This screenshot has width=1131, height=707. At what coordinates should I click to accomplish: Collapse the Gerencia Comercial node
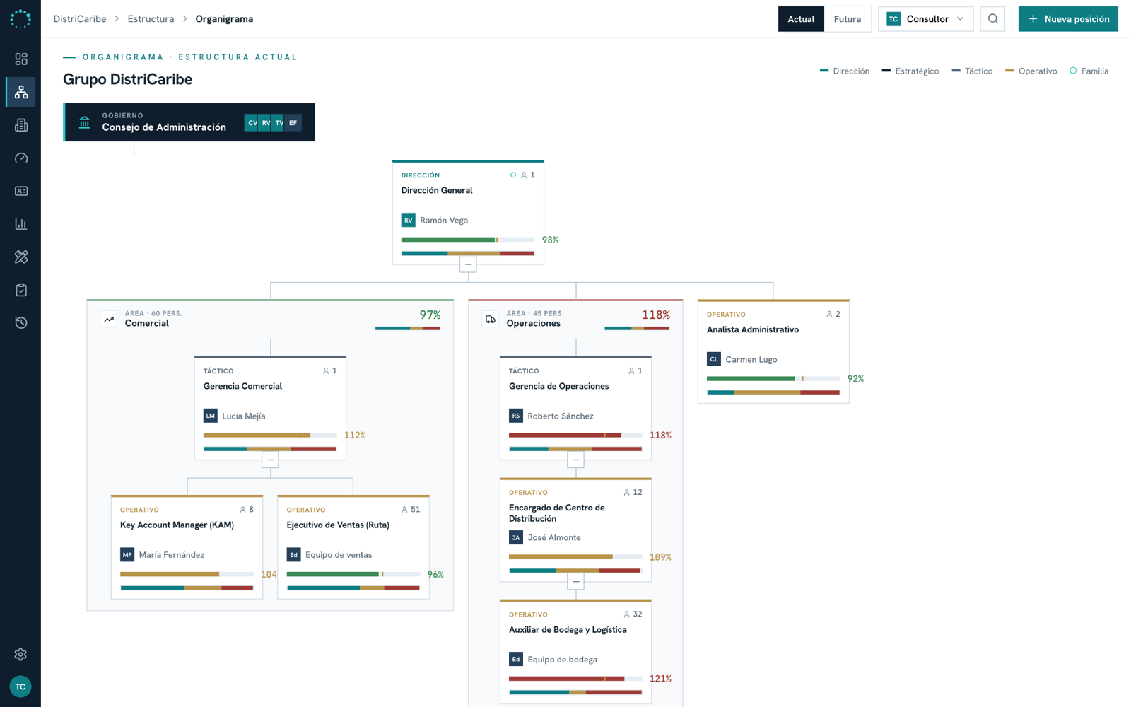pyautogui.click(x=270, y=460)
